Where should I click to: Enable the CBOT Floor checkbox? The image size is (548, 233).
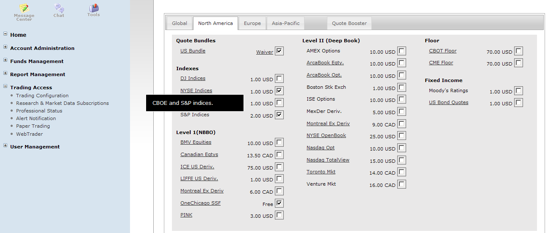(x=518, y=51)
